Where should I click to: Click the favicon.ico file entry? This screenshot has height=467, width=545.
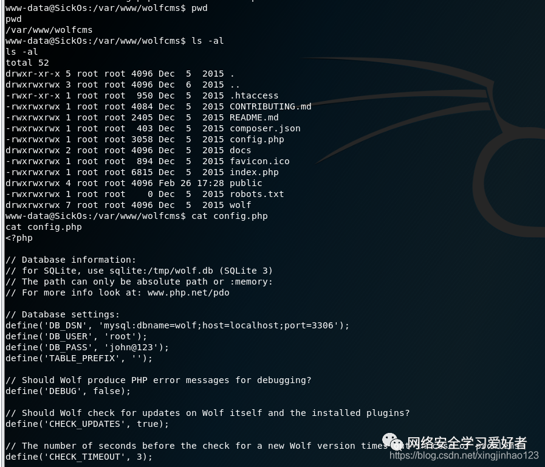tap(259, 161)
